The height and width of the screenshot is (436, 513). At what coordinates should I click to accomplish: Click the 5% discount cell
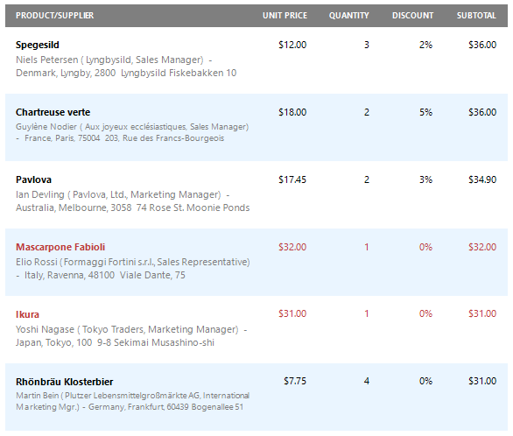tap(425, 112)
